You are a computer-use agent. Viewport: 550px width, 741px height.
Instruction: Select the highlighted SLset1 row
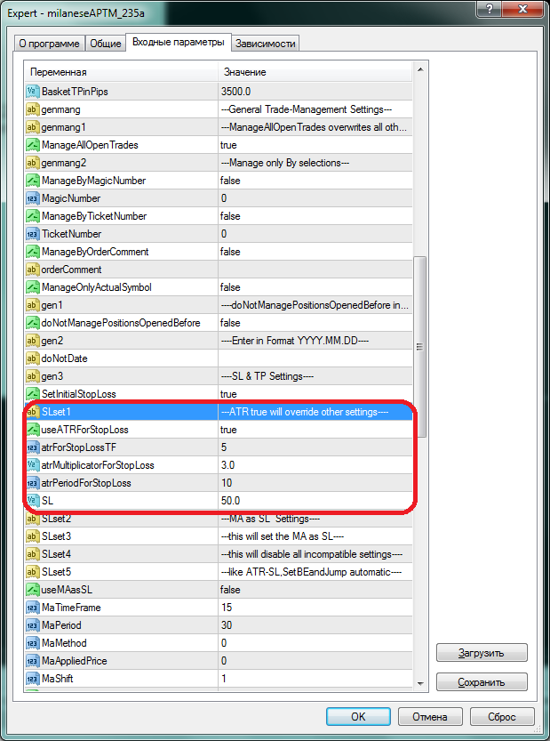click(x=219, y=412)
